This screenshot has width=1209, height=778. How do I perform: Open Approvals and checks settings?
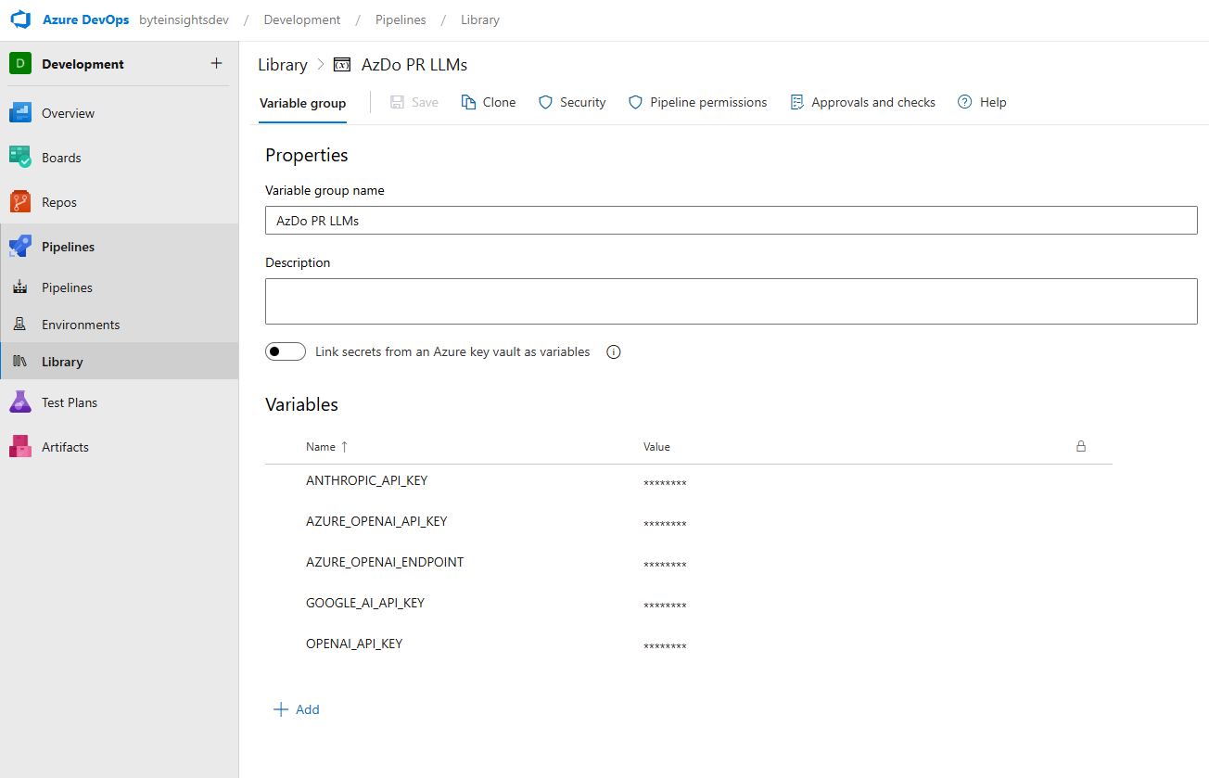click(862, 102)
